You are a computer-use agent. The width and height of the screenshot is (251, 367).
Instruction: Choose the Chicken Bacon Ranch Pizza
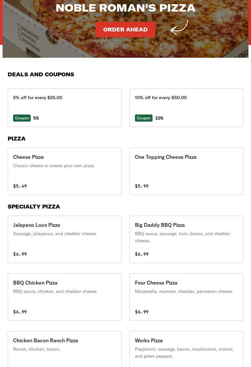[x=65, y=350]
